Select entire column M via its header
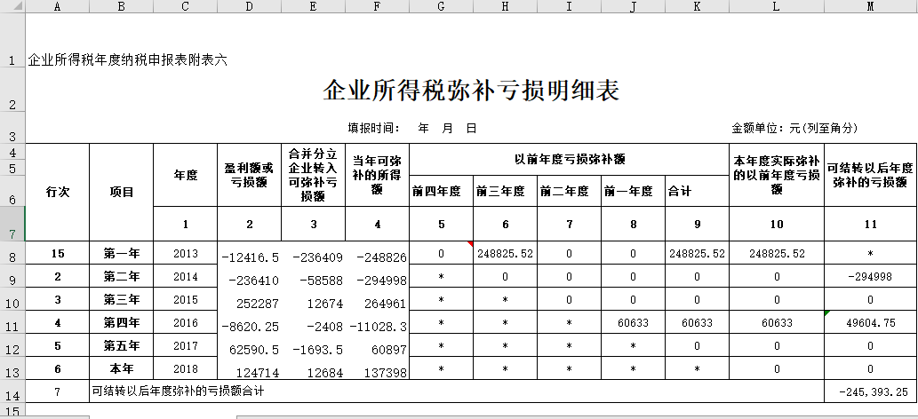Screen dimensions: 918x419 pos(870,6)
